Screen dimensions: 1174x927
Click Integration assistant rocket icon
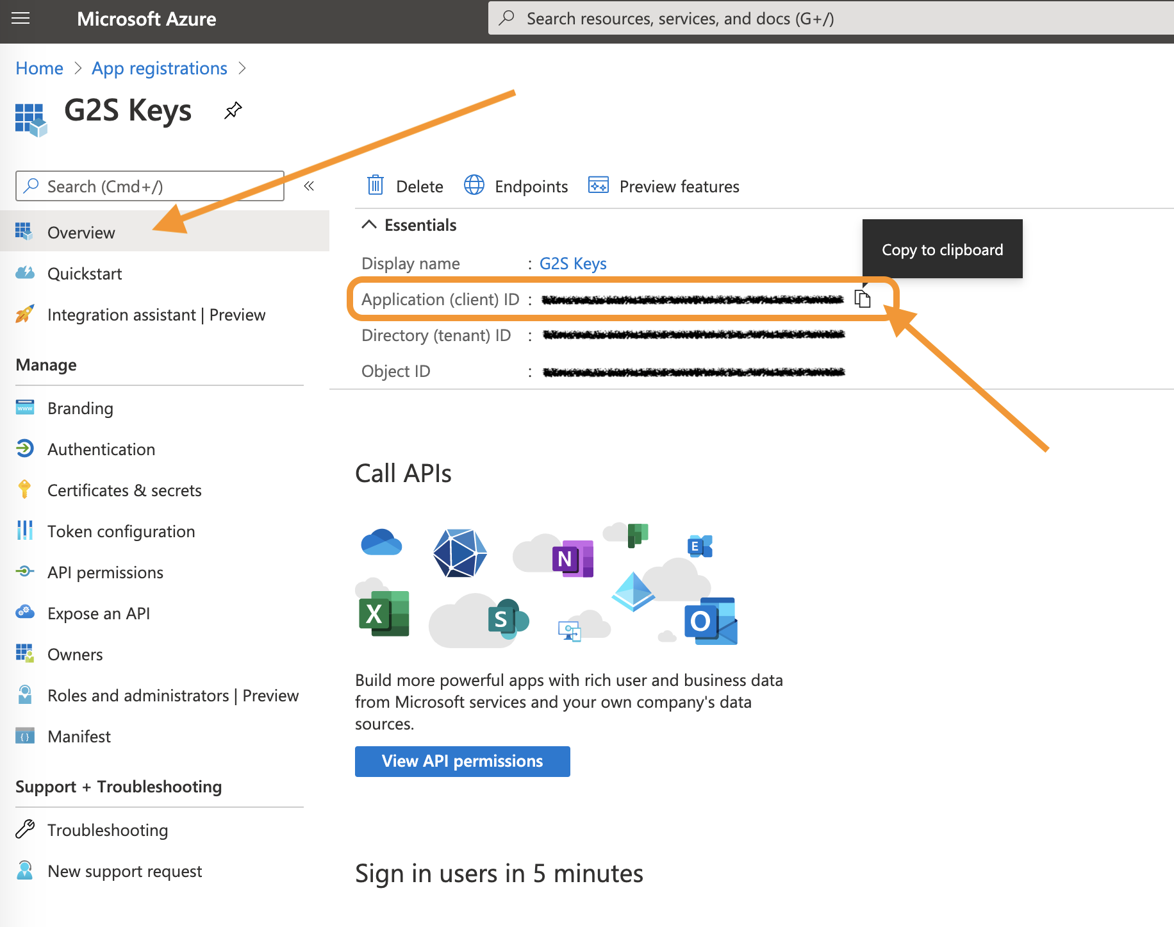tap(24, 314)
